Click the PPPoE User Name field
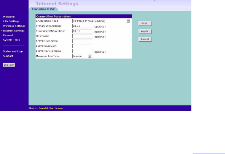This screenshot has height=154, width=225. pos(82,41)
